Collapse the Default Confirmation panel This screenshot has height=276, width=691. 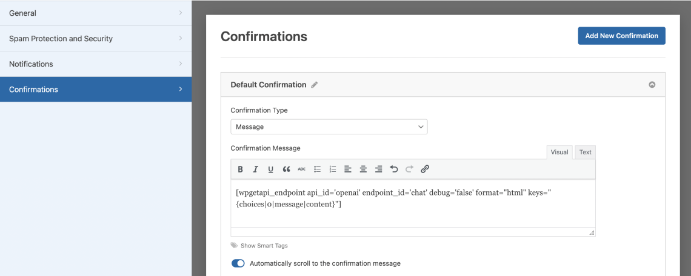[652, 85]
